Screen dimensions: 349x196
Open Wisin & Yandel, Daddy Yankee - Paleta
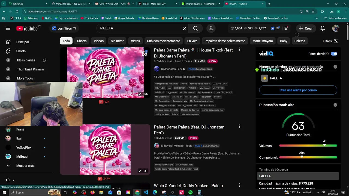click(188, 186)
